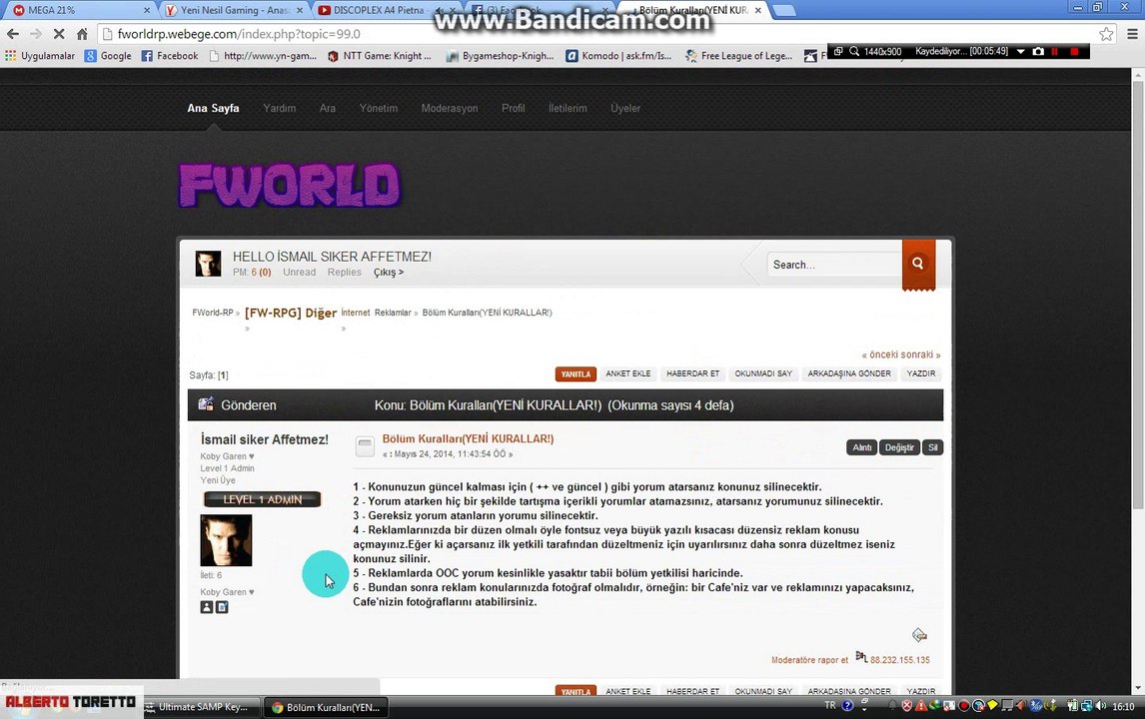Viewport: 1145px width, 719px height.
Task: Open the FWorld-RP breadcrumb link
Action: tap(213, 313)
